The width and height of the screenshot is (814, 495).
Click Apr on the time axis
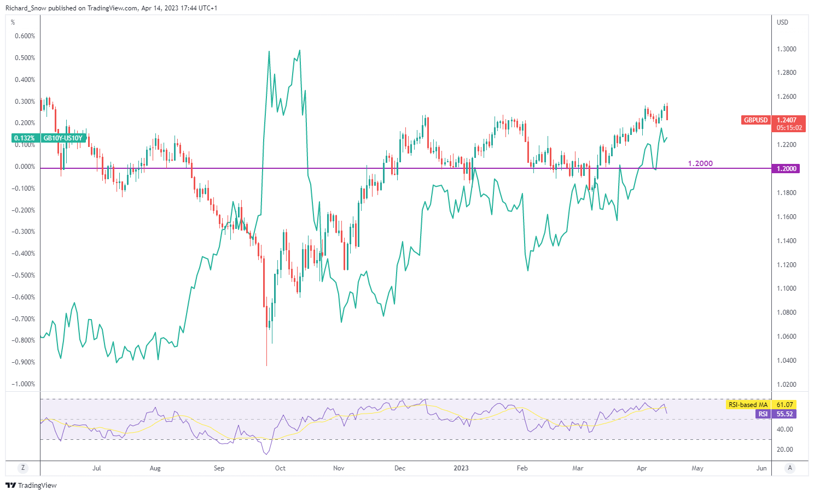pyautogui.click(x=642, y=468)
